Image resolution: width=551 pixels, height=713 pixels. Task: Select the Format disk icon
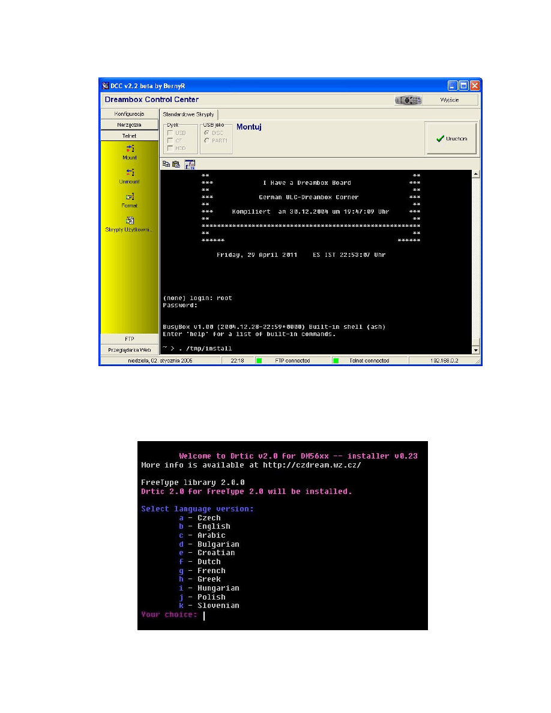click(x=130, y=196)
